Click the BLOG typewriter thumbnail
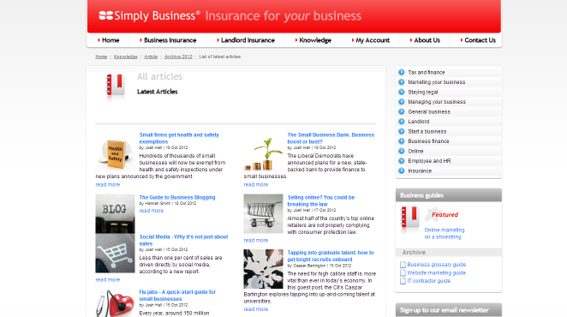The width and height of the screenshot is (567, 317). tap(115, 213)
